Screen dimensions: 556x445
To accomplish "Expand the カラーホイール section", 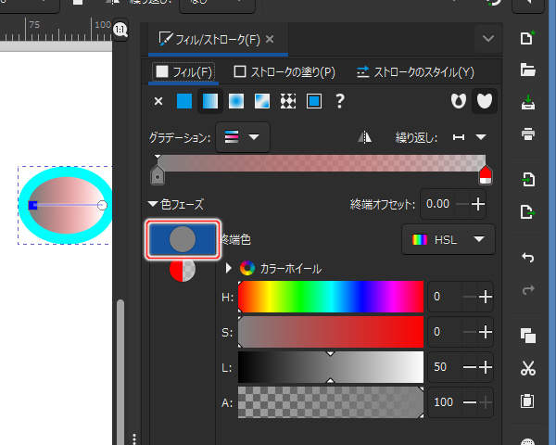I will (x=228, y=268).
